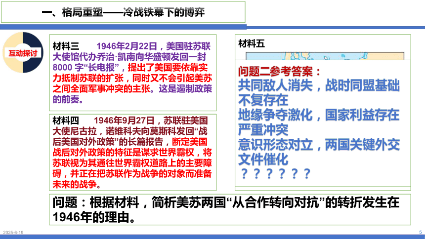
Task: Click the line 苏联视为其通往世界霸权道路上的主要障
Action: [x=132, y=163]
